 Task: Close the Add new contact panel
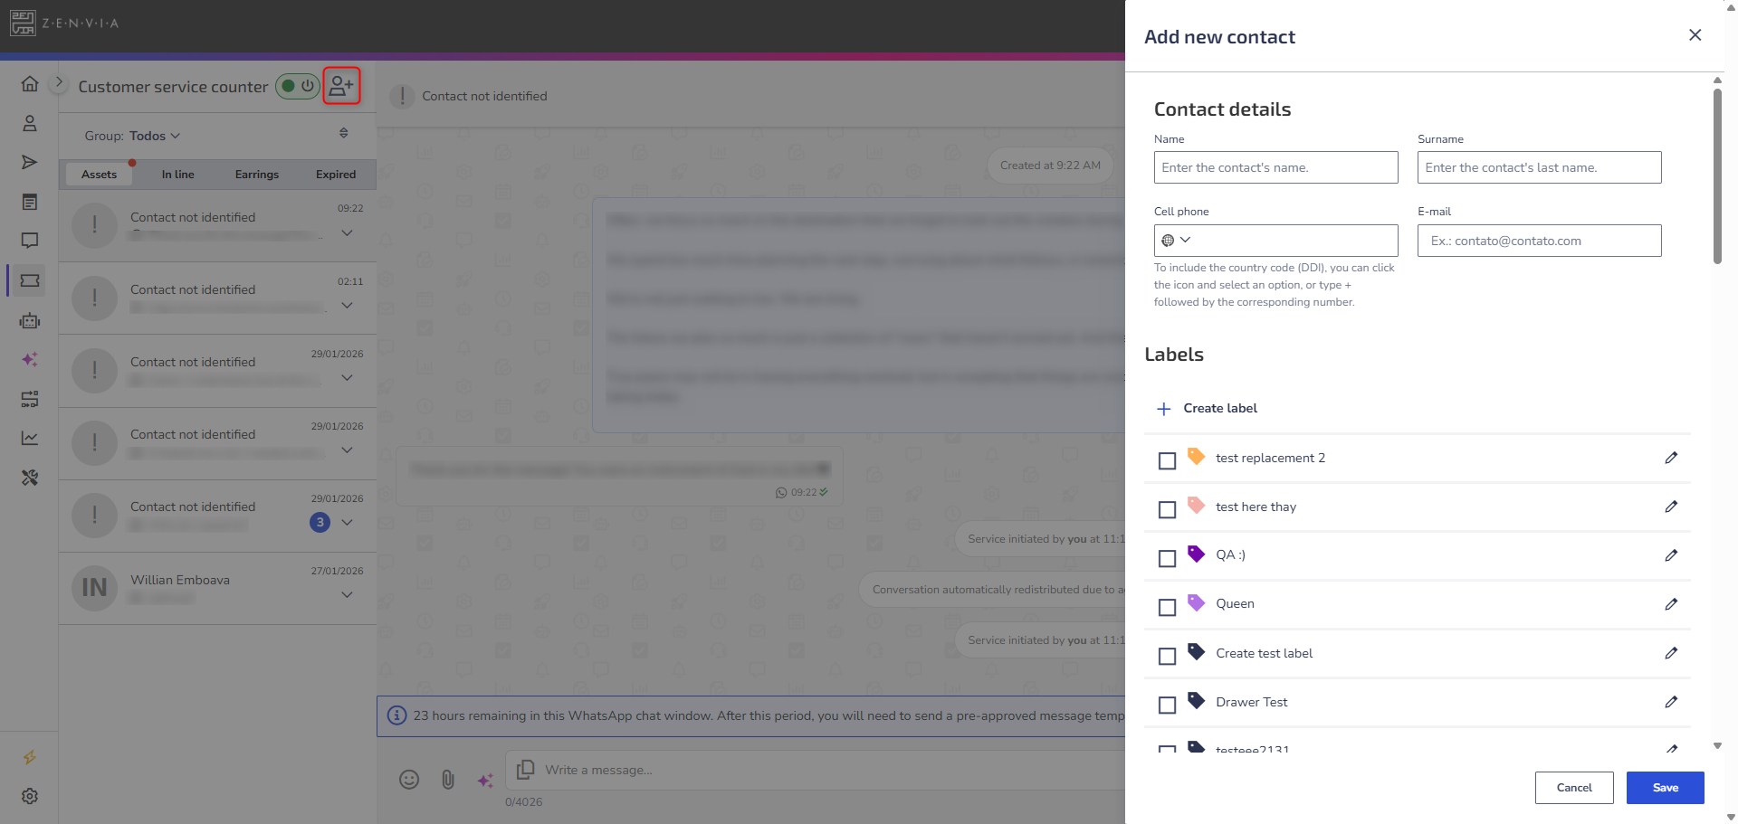[x=1695, y=35]
